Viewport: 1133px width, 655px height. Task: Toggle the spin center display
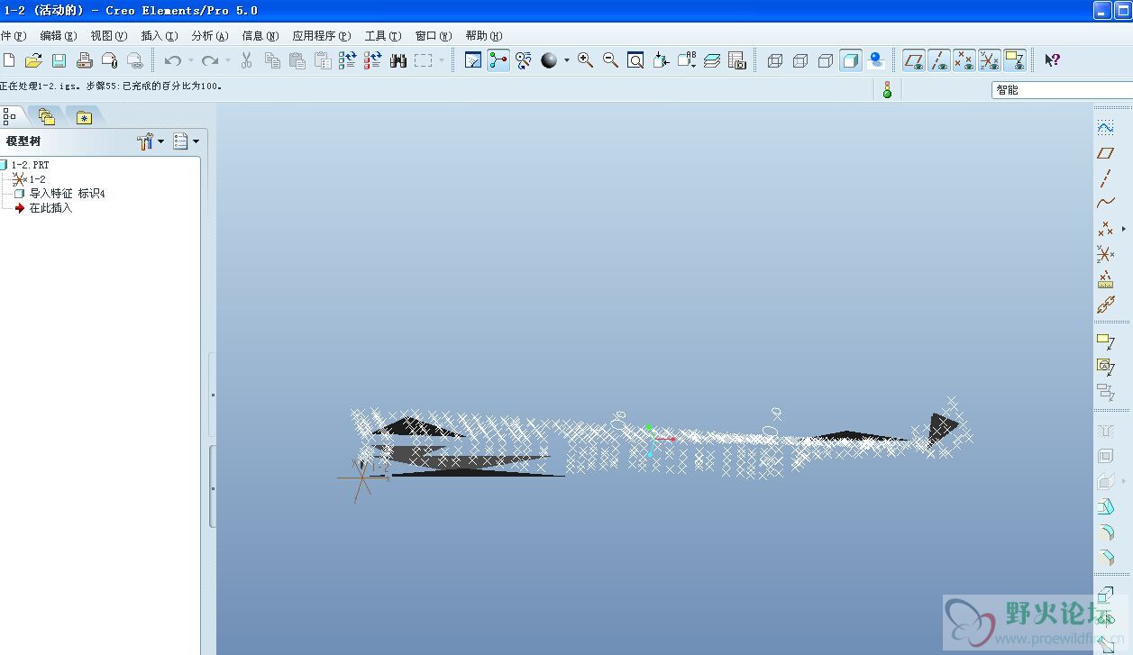coord(498,60)
